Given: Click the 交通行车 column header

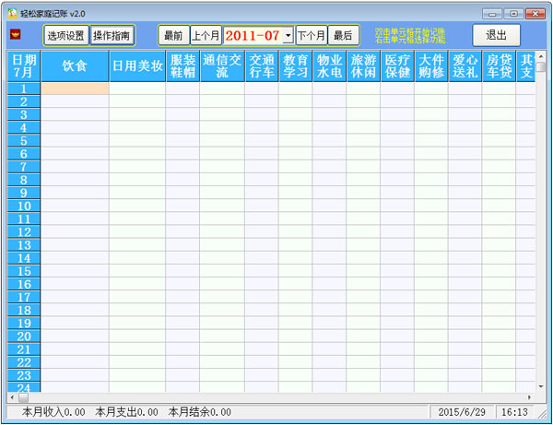Looking at the screenshot, I should coord(262,66).
